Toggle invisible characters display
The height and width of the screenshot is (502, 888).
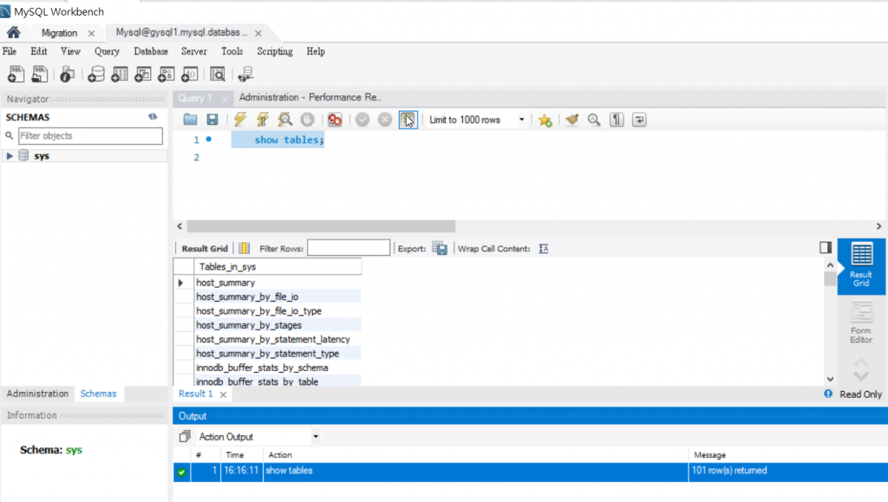[x=617, y=120]
